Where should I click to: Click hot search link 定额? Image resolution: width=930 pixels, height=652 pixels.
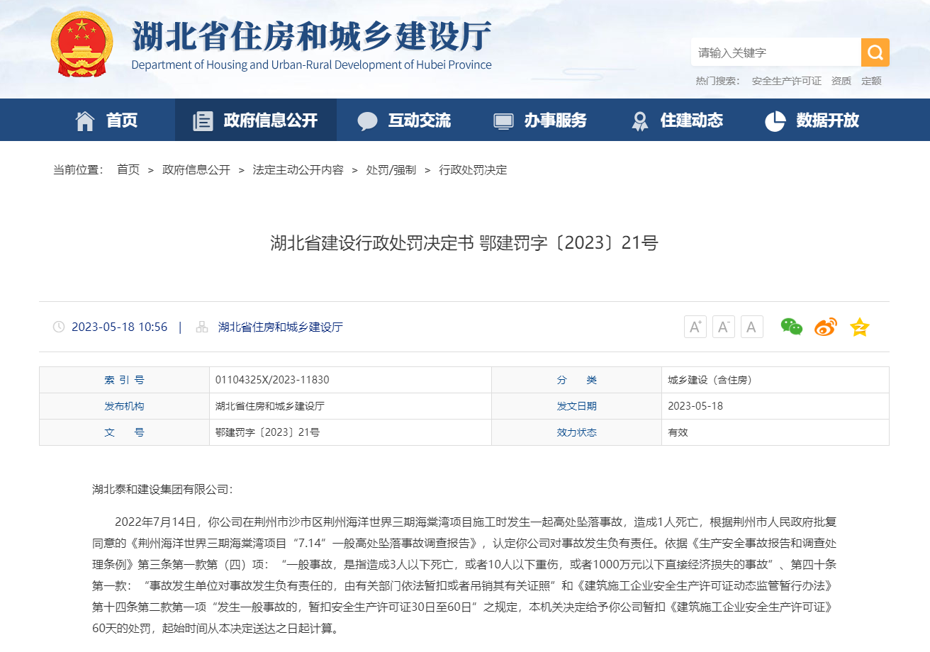click(x=871, y=81)
